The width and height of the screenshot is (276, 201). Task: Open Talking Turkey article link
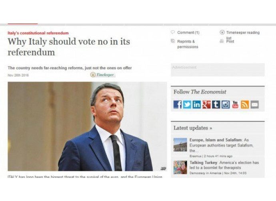click(203, 163)
